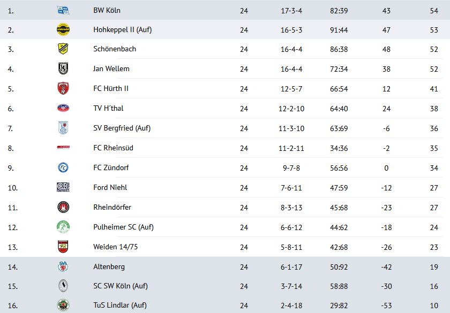Open the TuS Lindlar (Auf) team link
The image size is (450, 313).
coord(119,305)
